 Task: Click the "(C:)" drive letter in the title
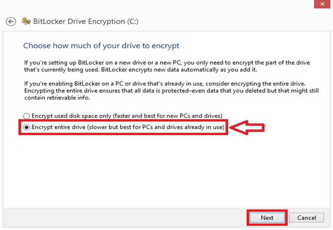coord(132,22)
